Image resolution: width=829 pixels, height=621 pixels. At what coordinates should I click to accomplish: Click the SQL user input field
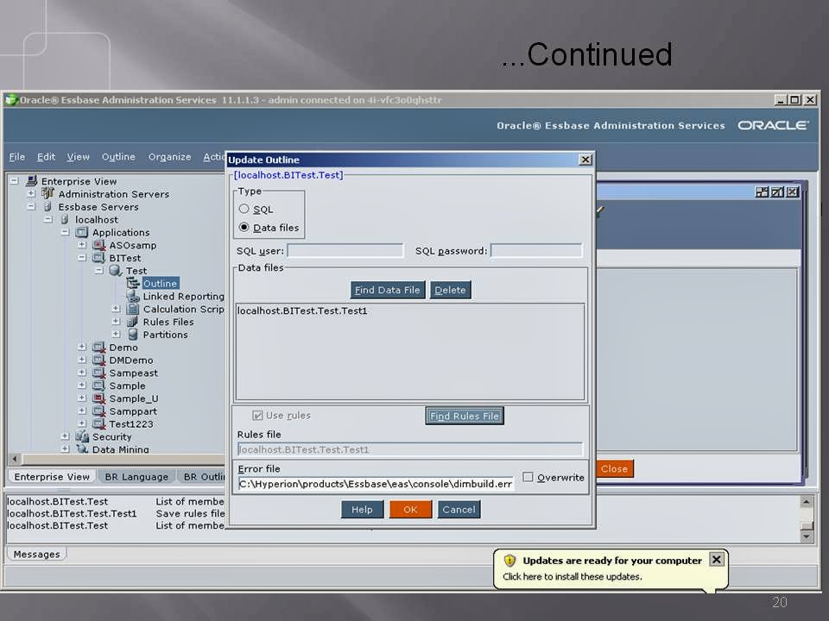345,250
